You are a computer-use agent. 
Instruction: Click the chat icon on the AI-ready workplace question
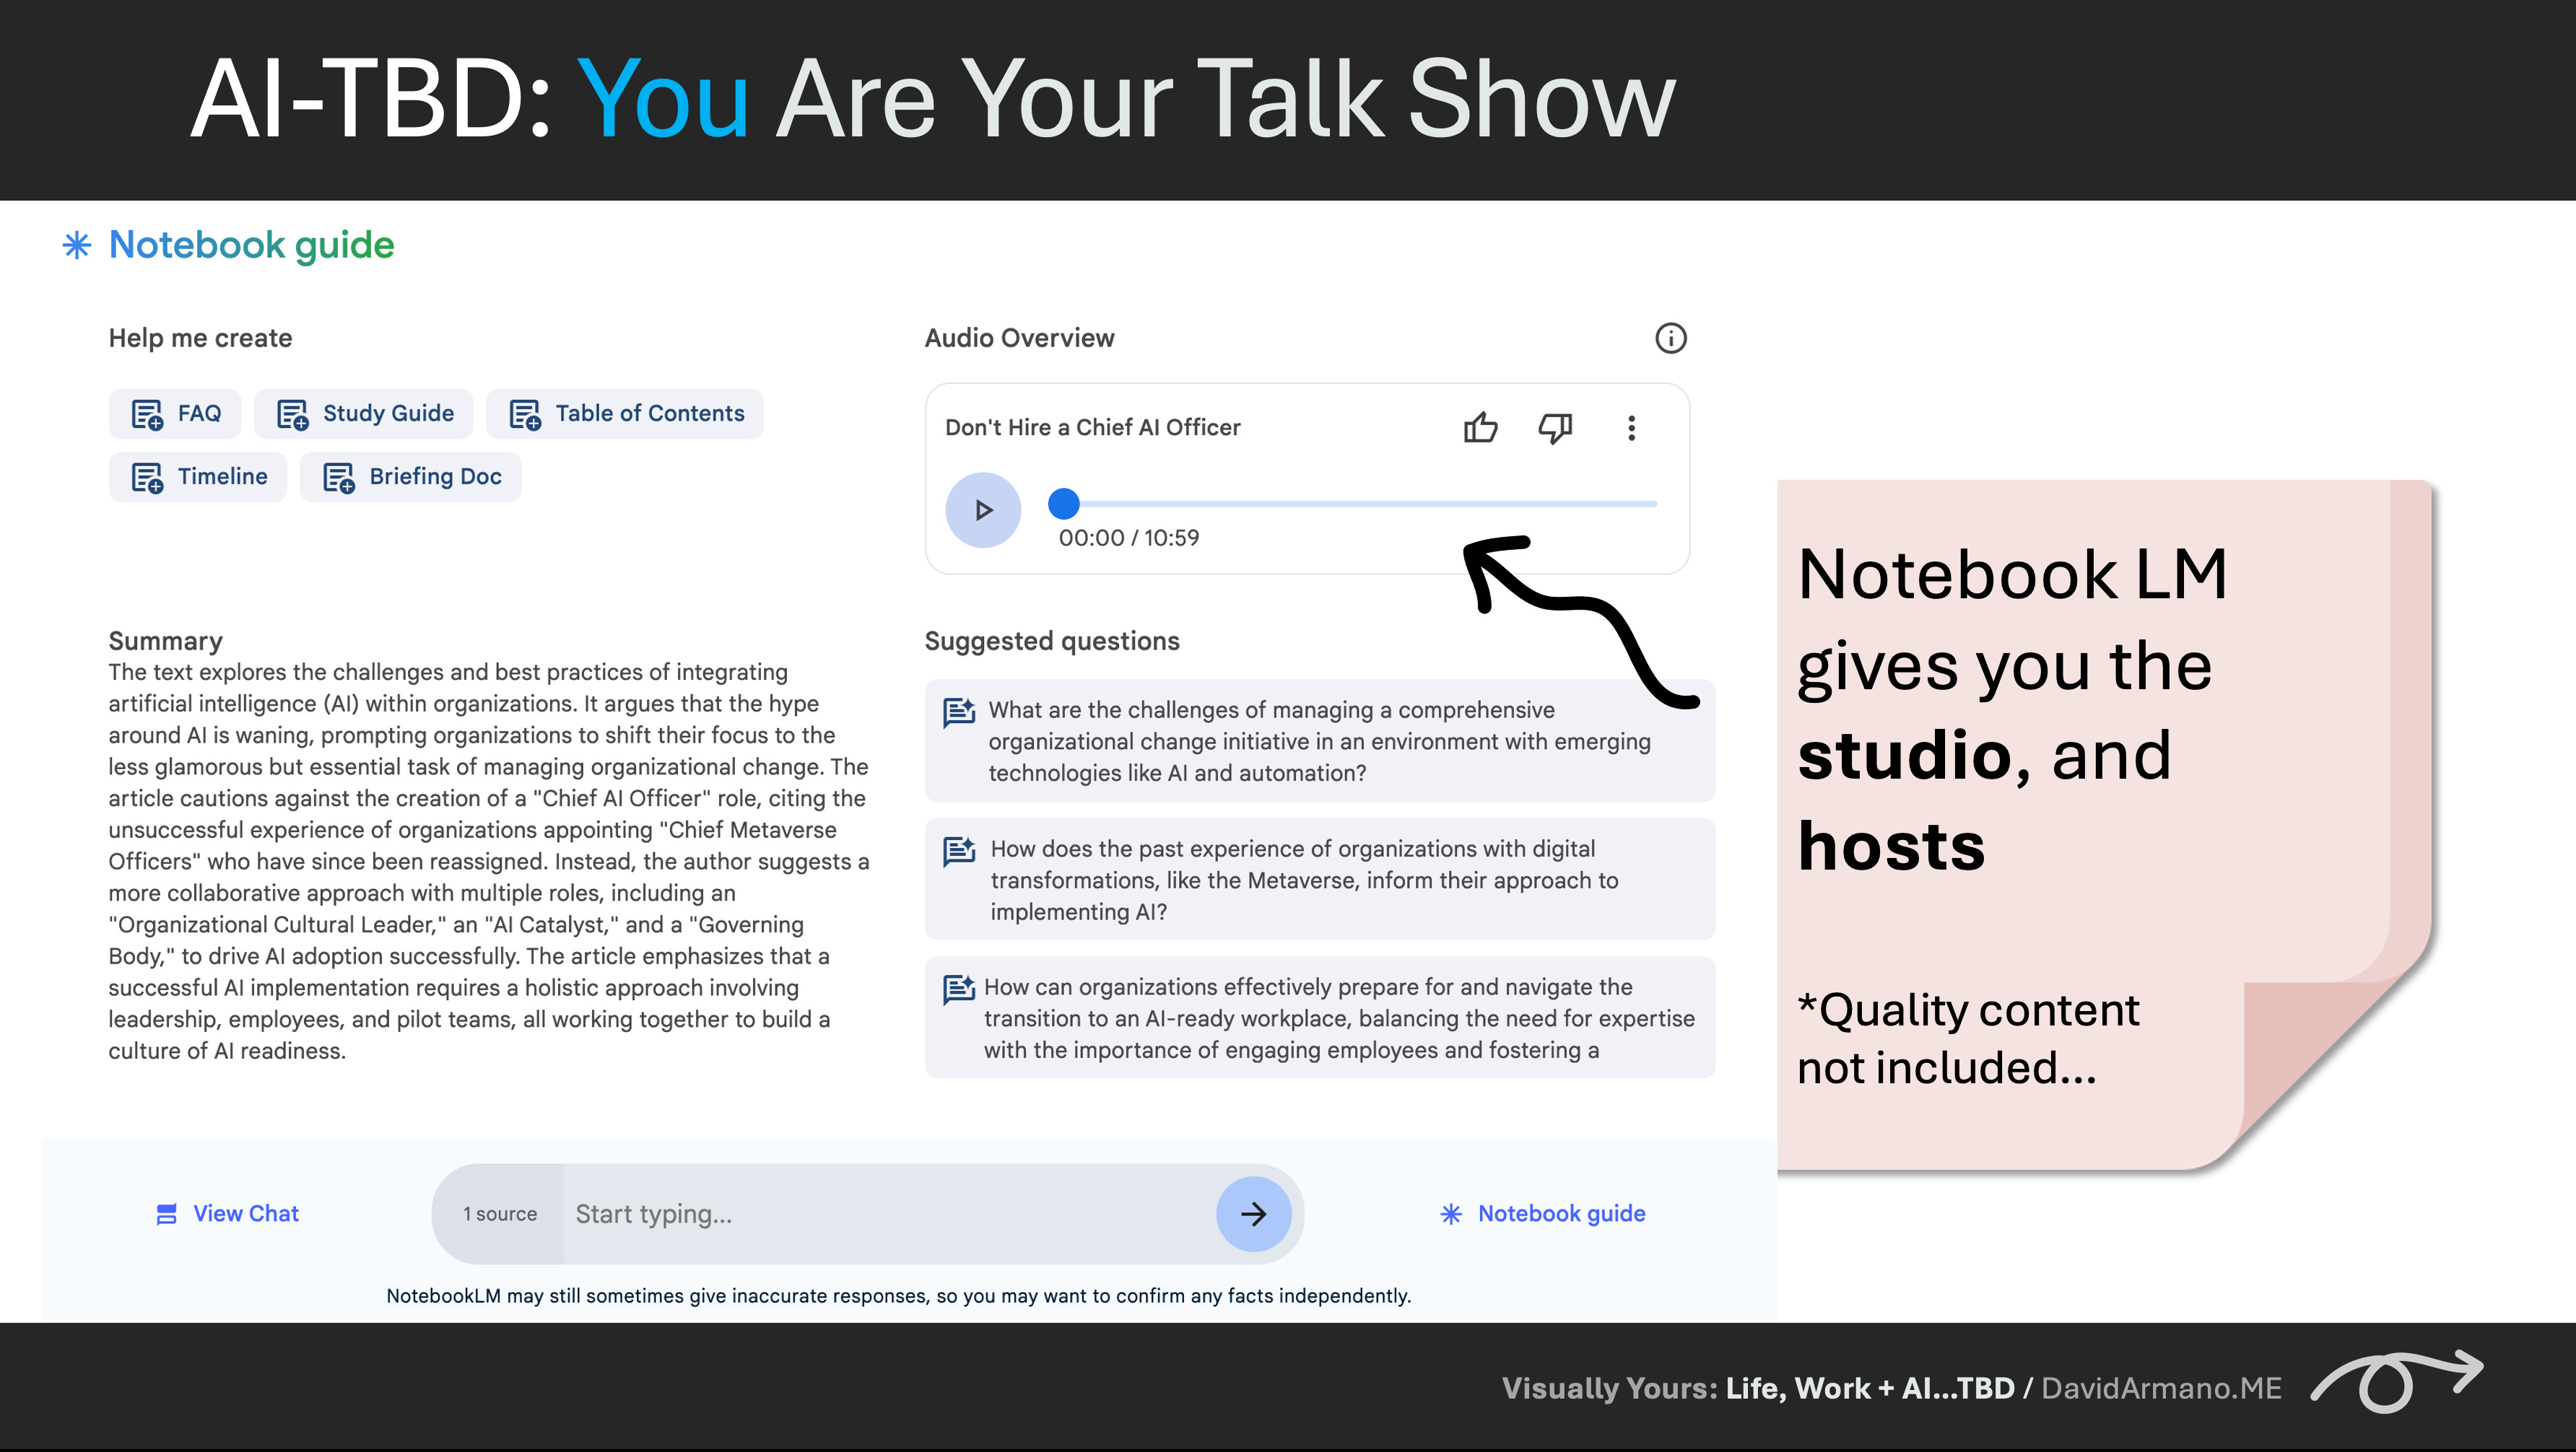959,988
